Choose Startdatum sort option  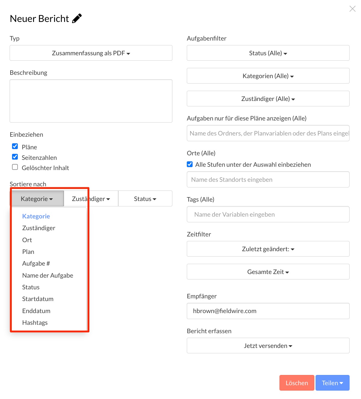pyautogui.click(x=38, y=299)
